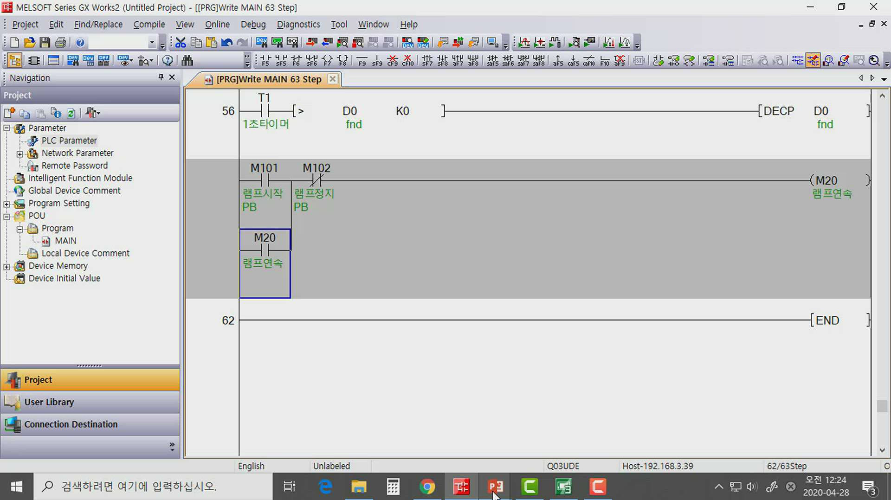This screenshot has width=891, height=500.
Task: Close the Navigation panel
Action: (x=172, y=77)
